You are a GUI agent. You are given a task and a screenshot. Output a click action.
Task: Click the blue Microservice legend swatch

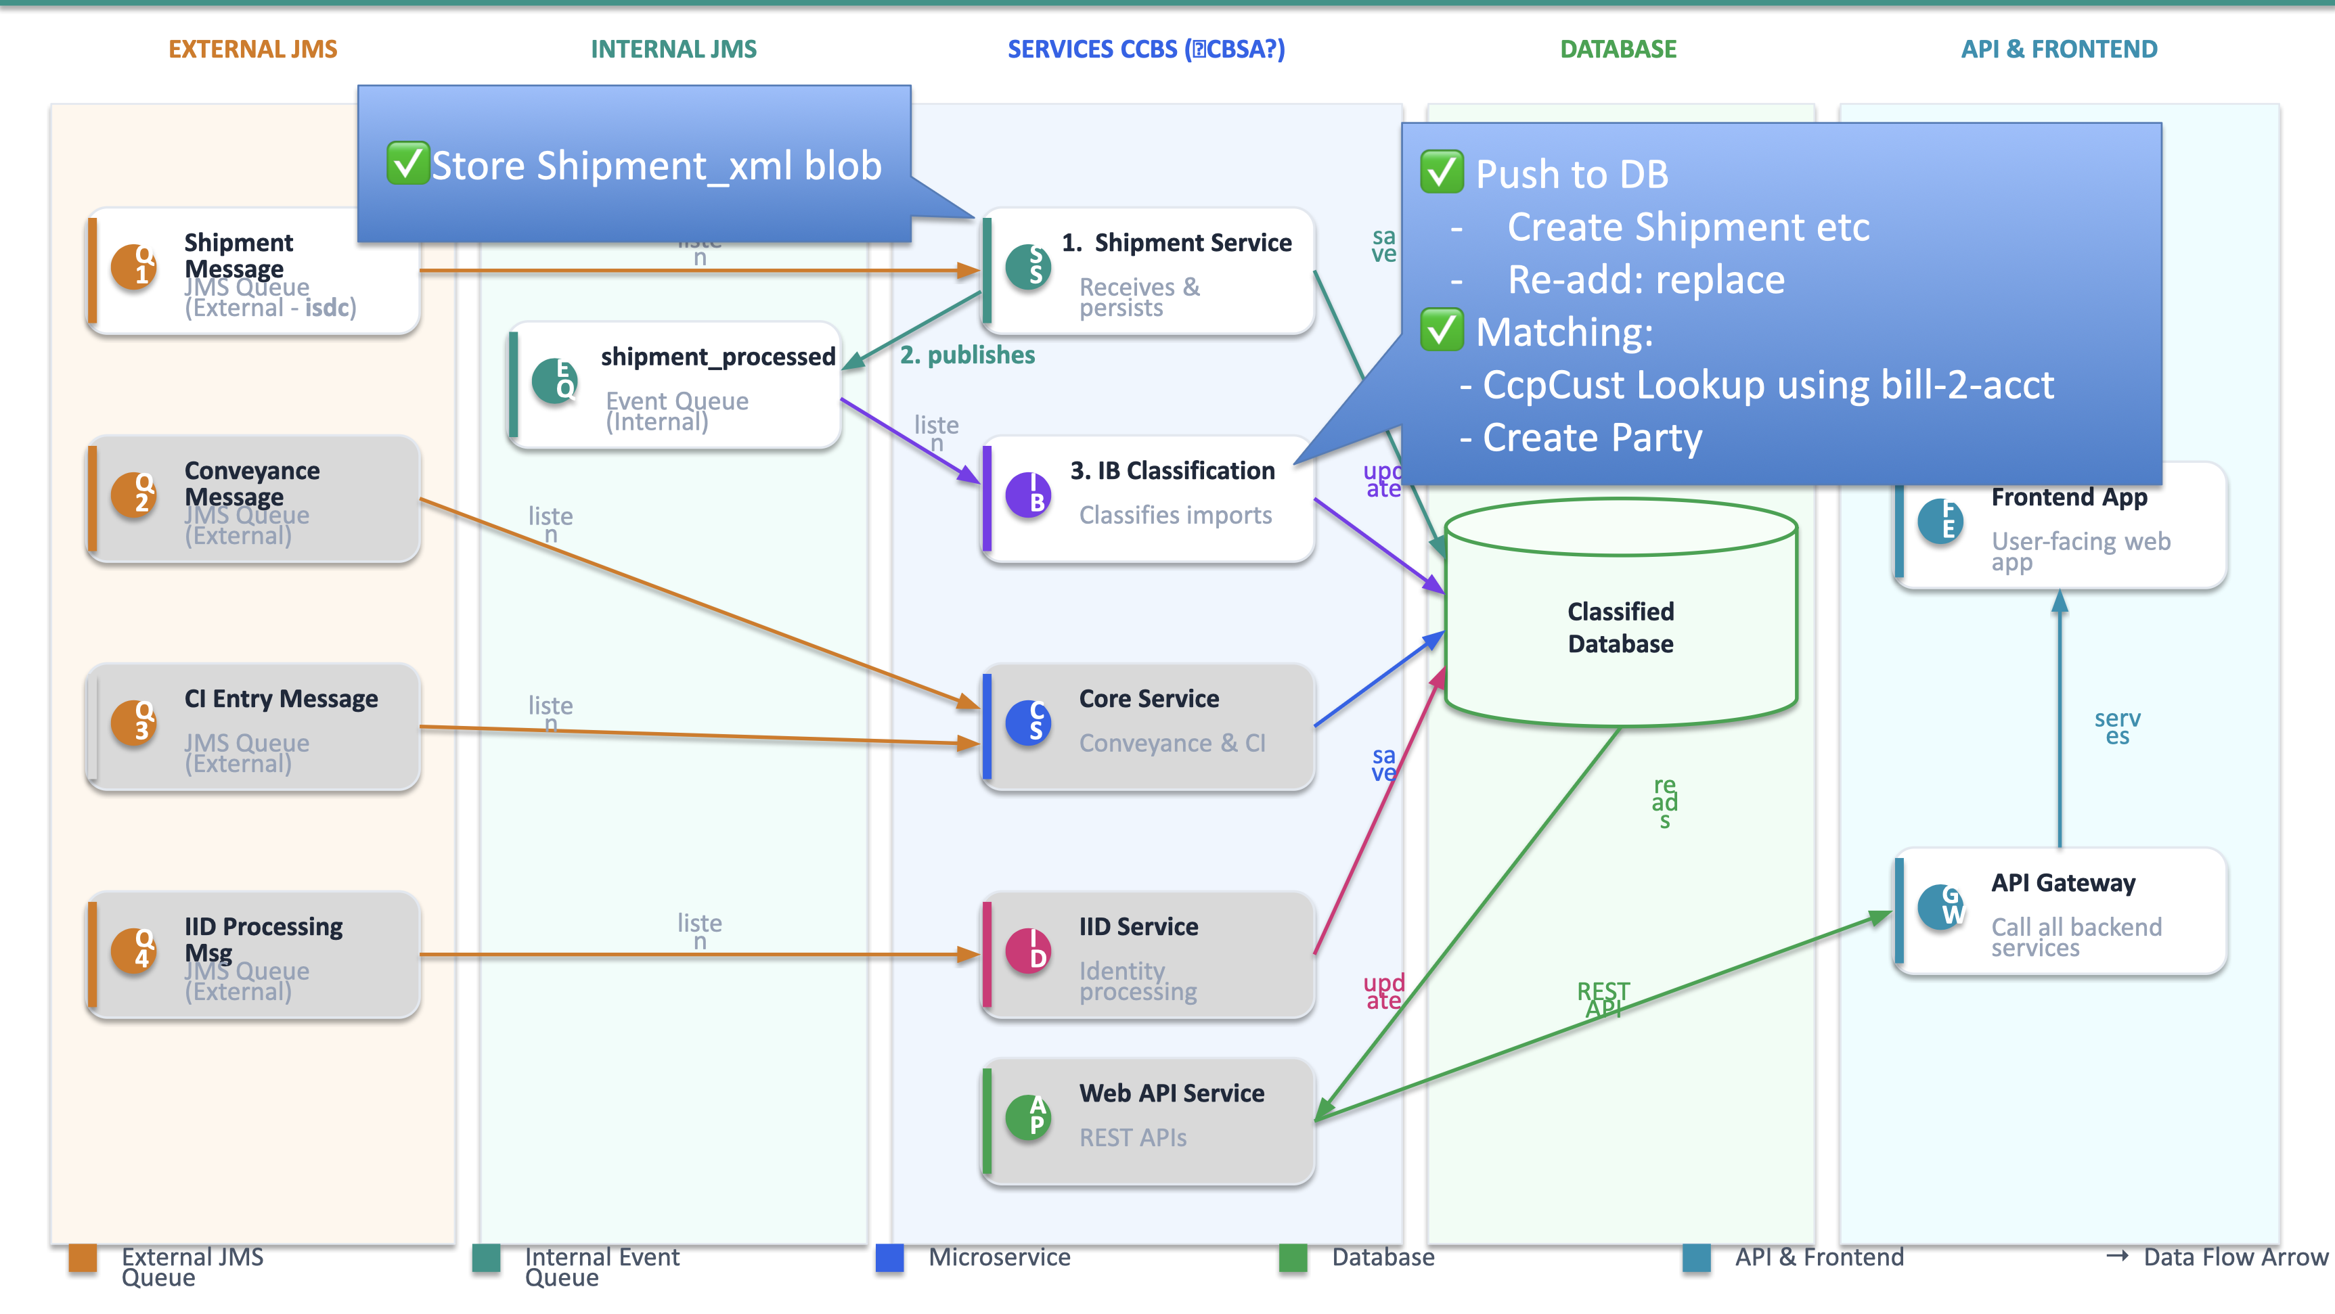(889, 1258)
